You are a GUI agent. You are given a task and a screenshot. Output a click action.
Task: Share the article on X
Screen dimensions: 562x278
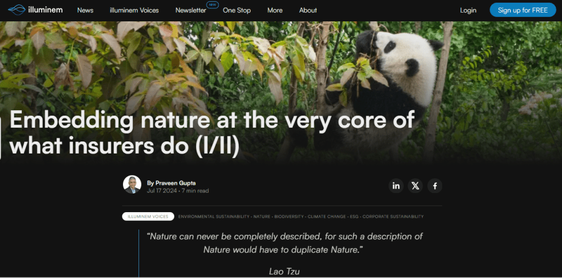pos(415,186)
